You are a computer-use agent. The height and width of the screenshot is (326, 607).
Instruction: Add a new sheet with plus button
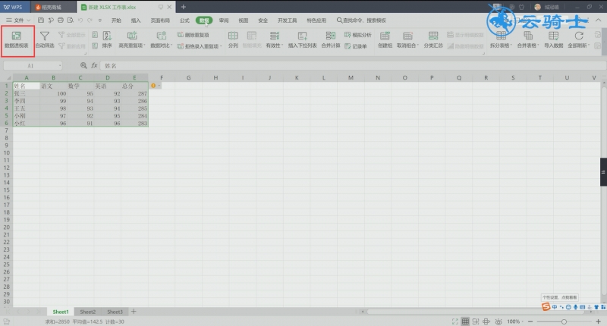134,312
